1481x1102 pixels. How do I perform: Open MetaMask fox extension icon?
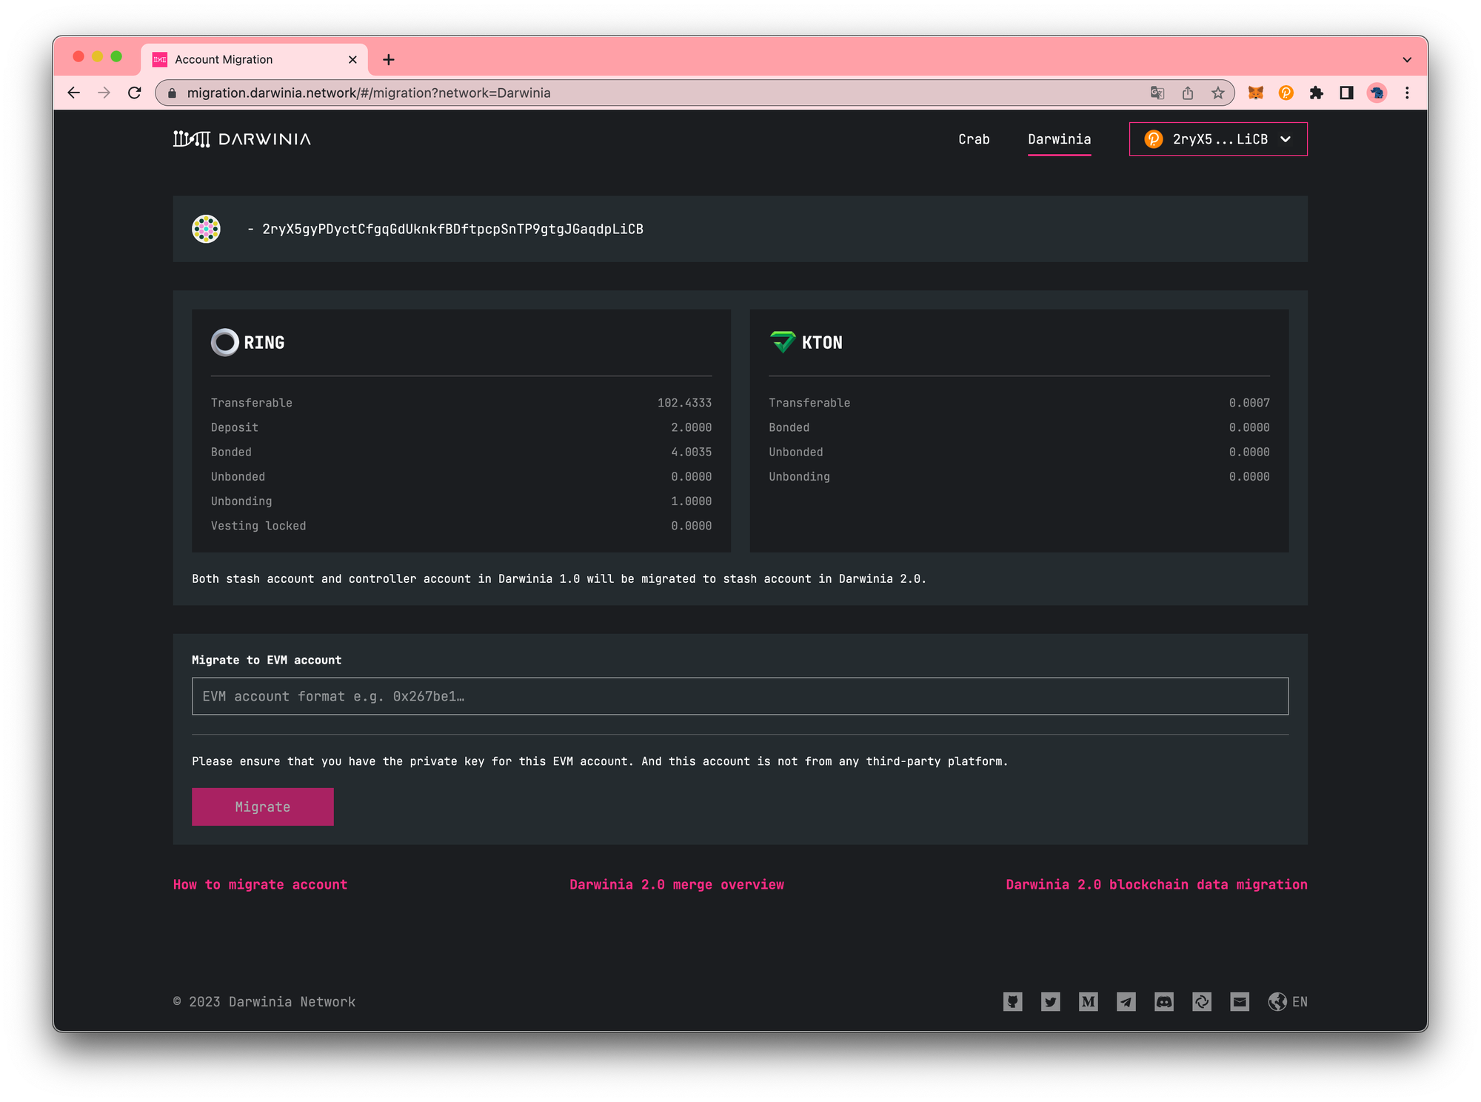(x=1256, y=93)
